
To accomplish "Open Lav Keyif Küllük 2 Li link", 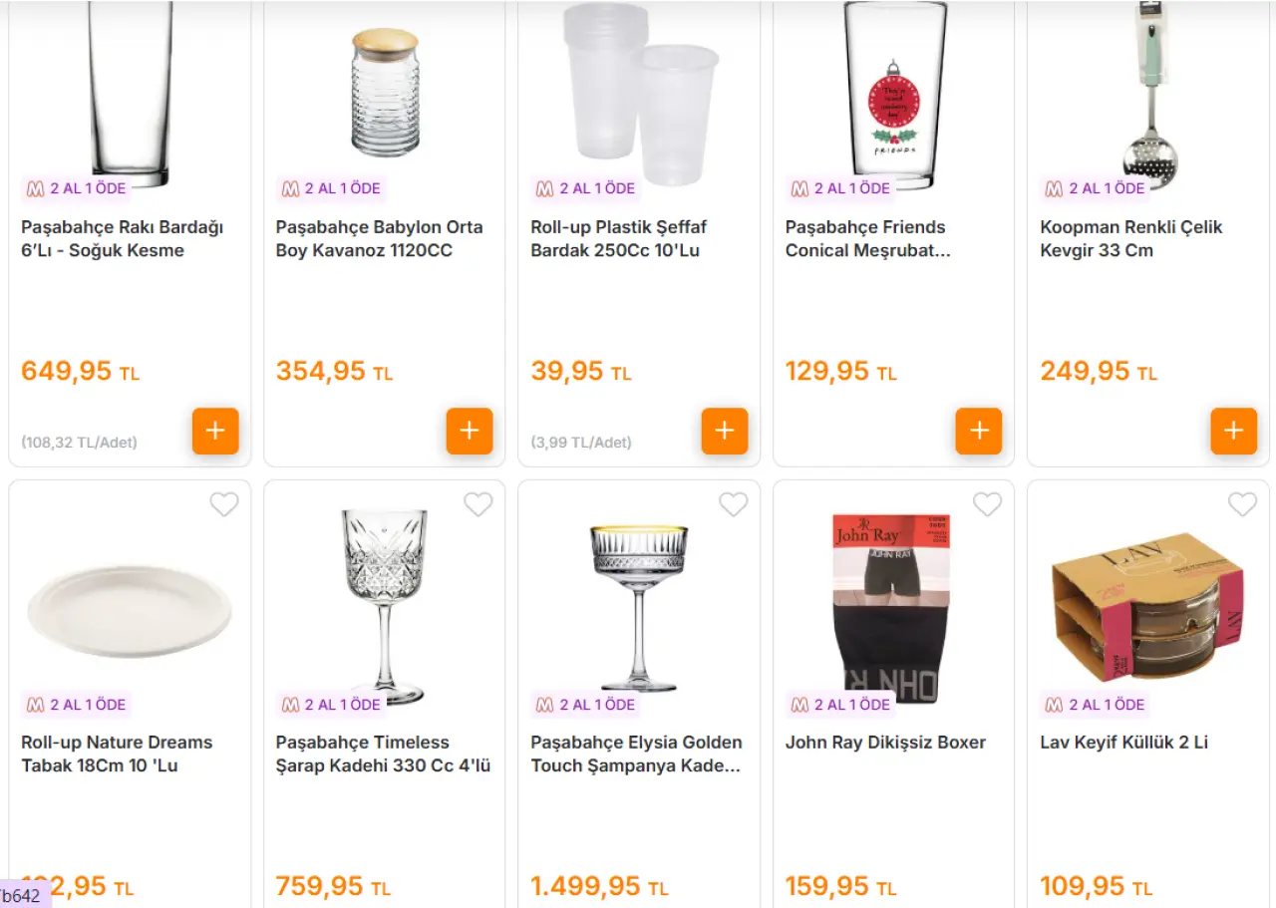I will (x=1123, y=743).
